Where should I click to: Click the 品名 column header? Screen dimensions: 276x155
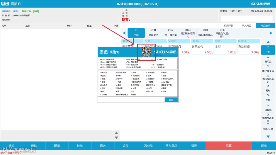28,26
